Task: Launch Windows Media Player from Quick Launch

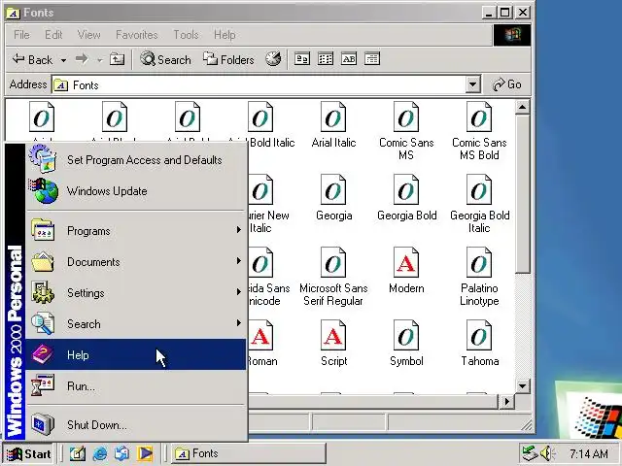Action: click(145, 453)
